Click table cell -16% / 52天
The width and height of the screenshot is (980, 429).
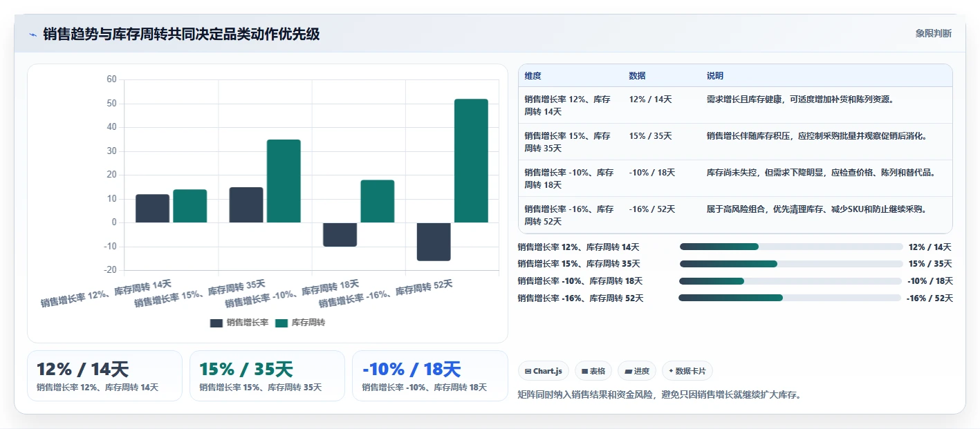point(652,209)
